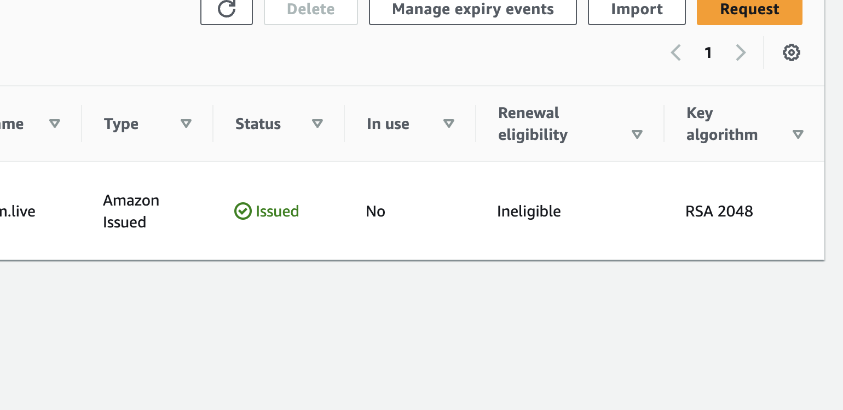Open the domain ending in .live
Screen dimensions: 843x410
coord(18,211)
